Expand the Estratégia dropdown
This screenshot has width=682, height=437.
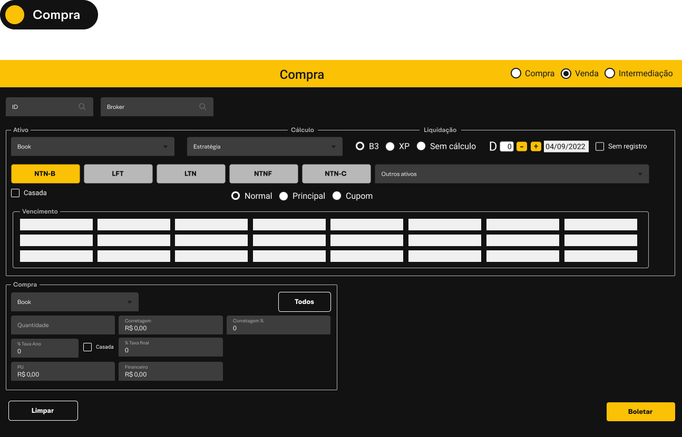[x=264, y=147]
